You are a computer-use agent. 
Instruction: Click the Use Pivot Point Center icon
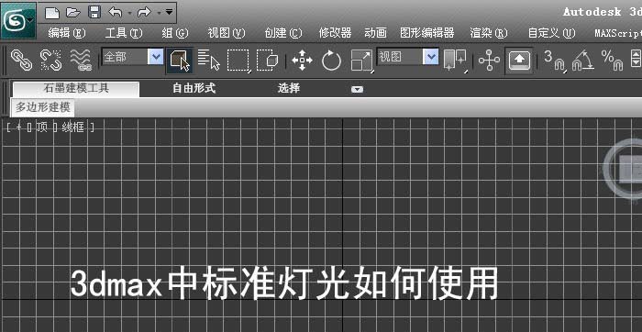click(455, 61)
